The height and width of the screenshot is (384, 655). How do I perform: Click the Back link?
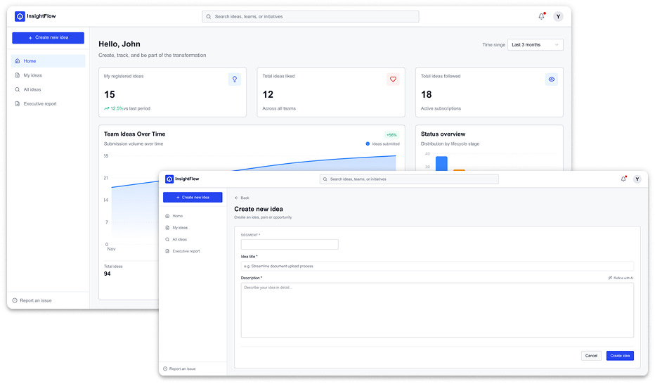[242, 198]
